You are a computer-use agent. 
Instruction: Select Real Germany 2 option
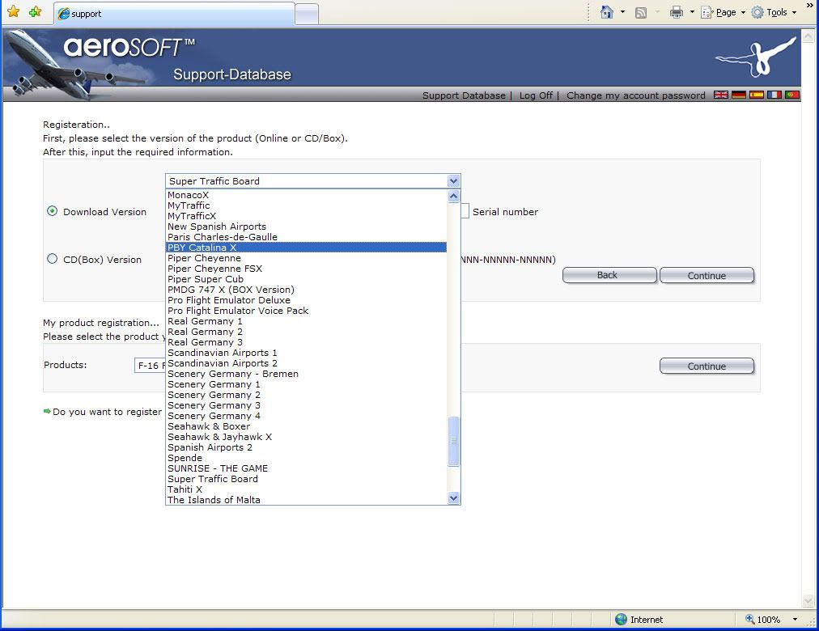tap(306, 332)
